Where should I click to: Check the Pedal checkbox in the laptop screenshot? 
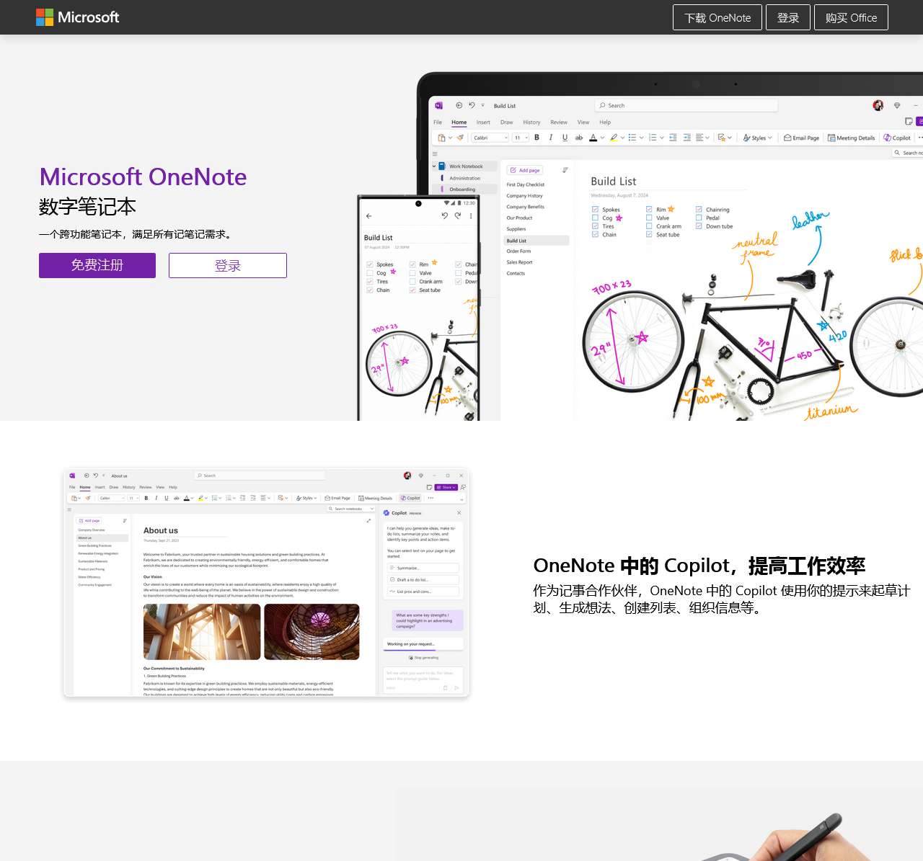tap(699, 218)
